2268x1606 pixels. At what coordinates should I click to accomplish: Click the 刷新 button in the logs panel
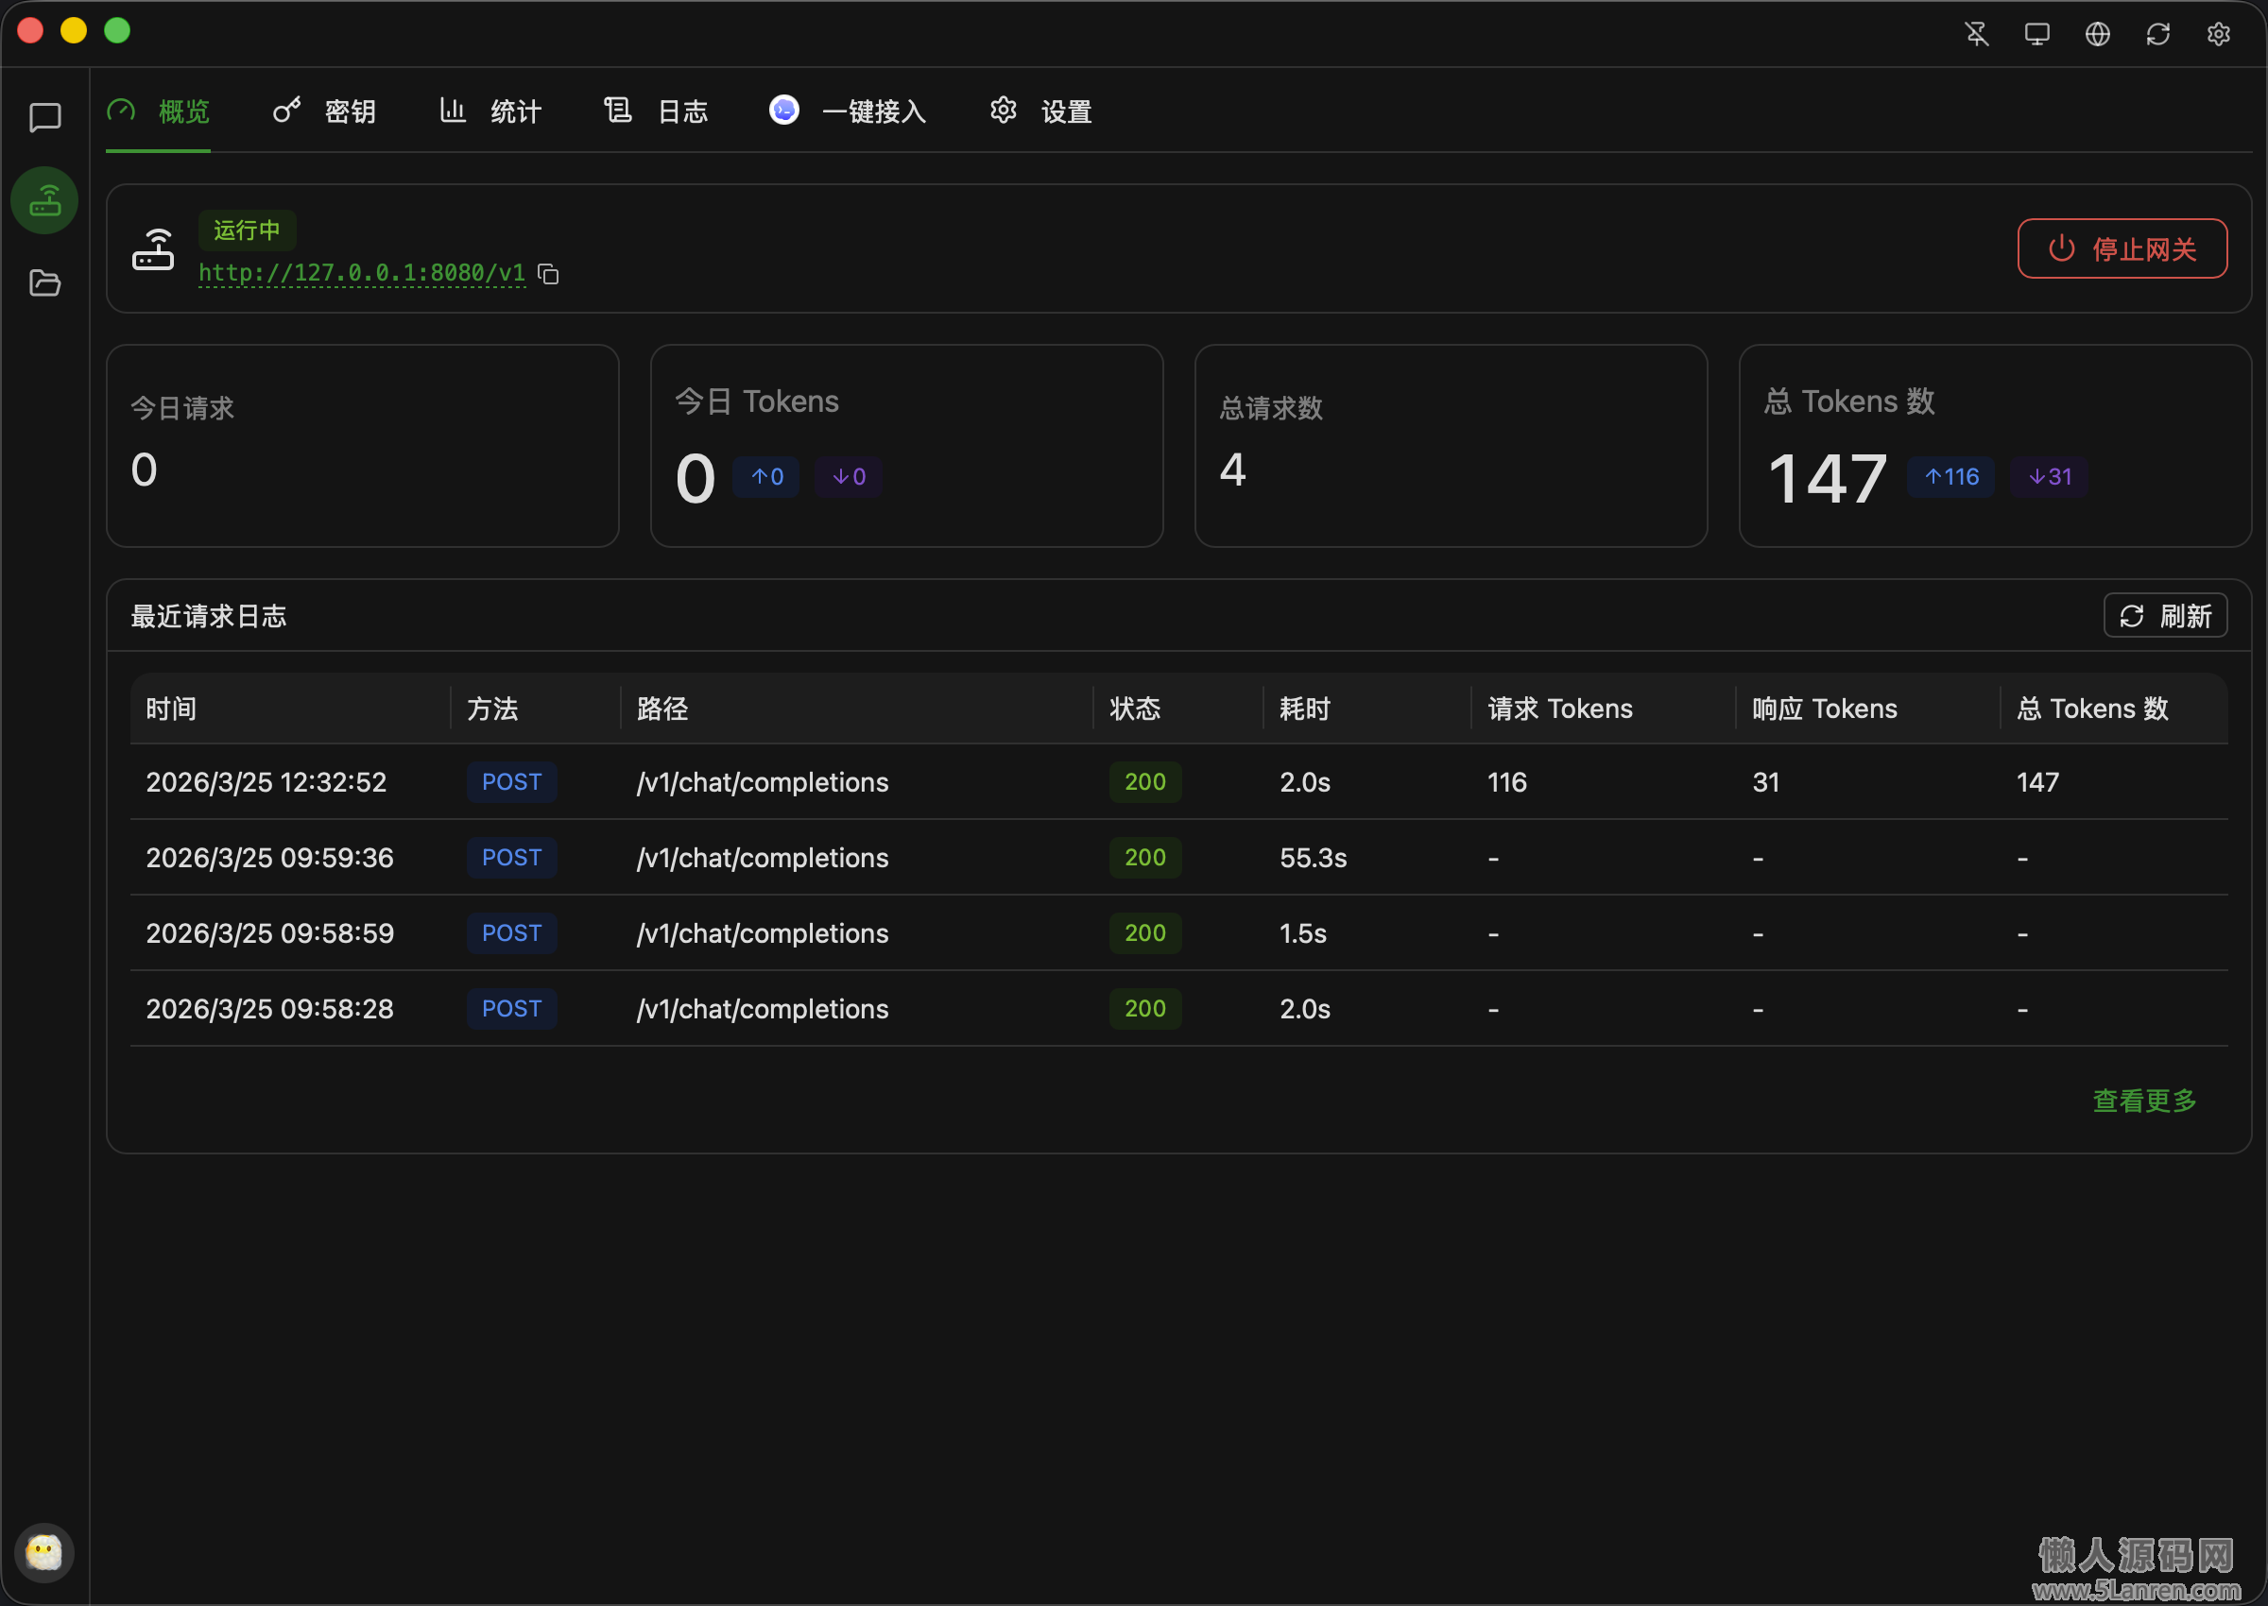(2164, 616)
